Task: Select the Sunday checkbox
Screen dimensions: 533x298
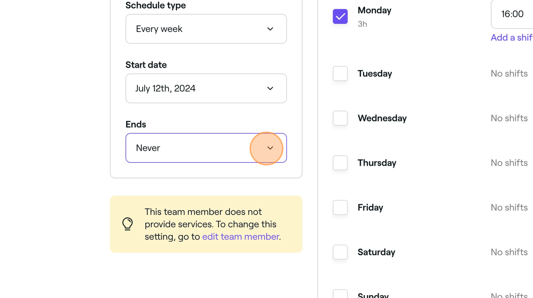Action: coord(340,294)
